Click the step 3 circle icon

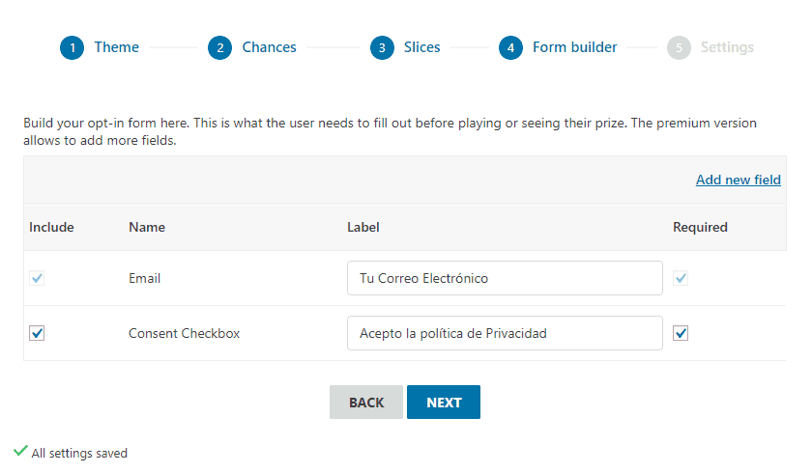tap(382, 47)
